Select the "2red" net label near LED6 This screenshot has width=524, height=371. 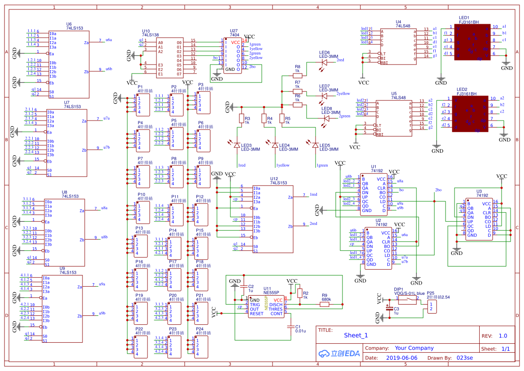pyautogui.click(x=340, y=60)
